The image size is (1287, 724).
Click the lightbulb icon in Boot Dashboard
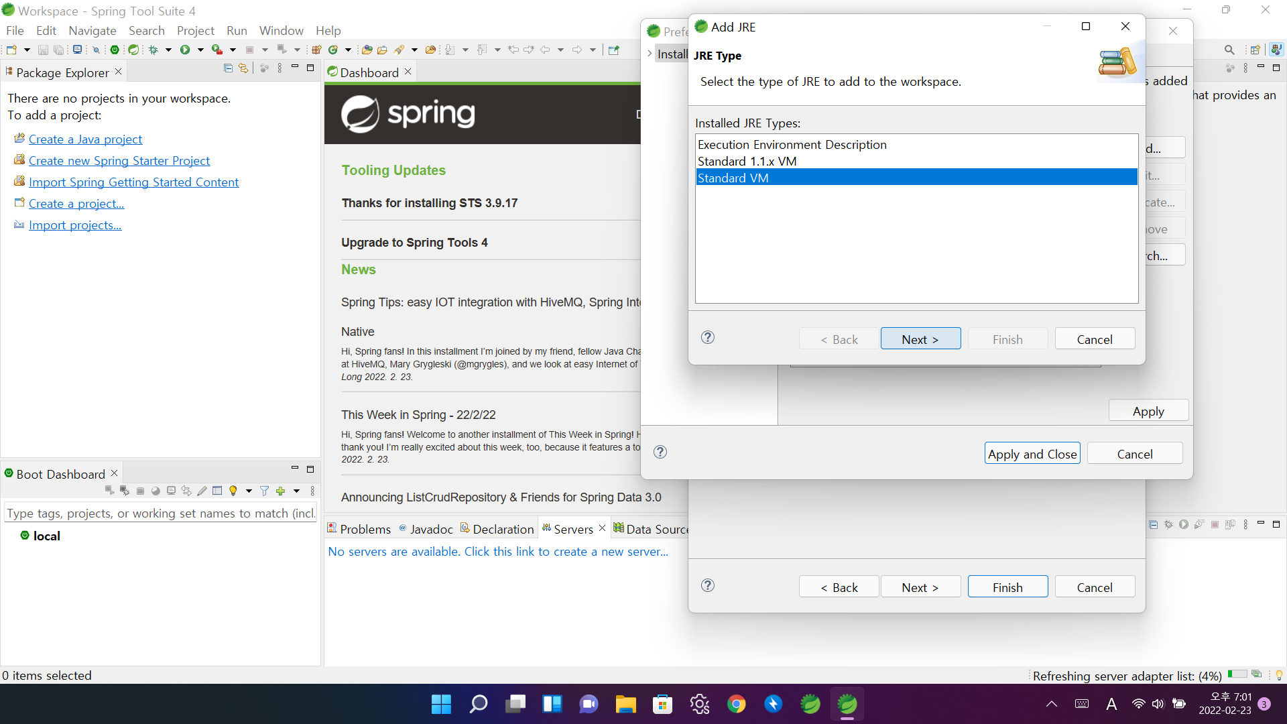click(x=233, y=491)
